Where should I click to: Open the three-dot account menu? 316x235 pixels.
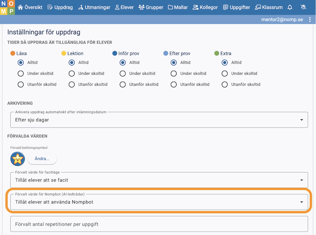pos(310,20)
